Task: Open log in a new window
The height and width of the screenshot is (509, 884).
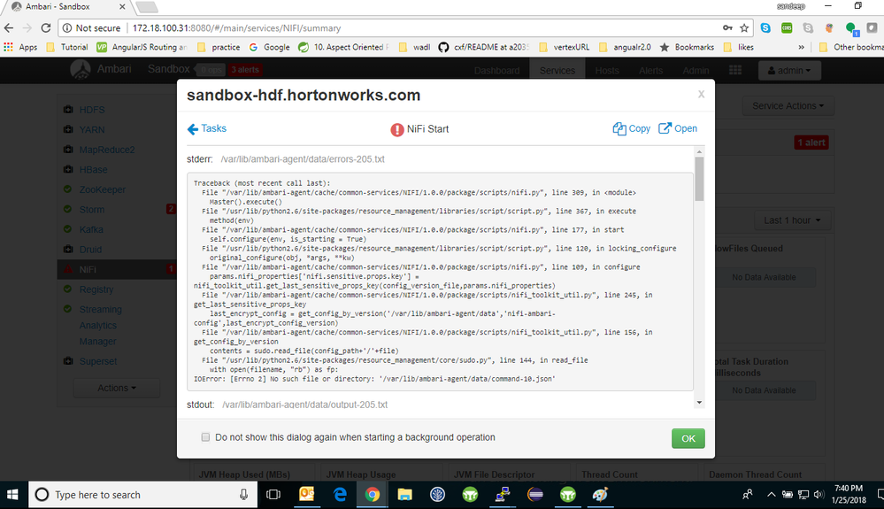Action: pyautogui.click(x=678, y=128)
